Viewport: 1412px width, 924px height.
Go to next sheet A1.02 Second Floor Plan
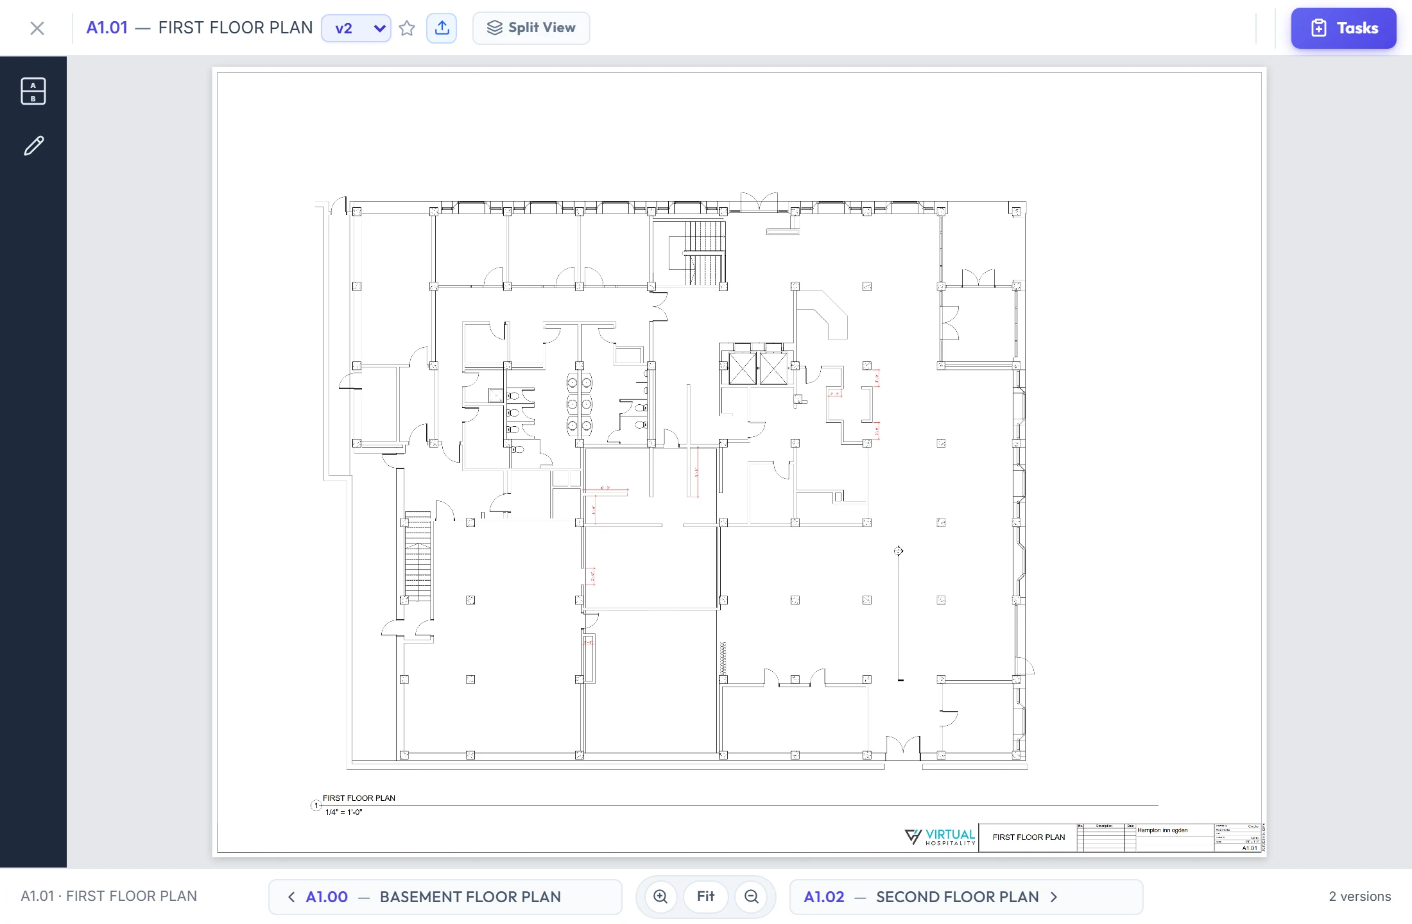click(x=967, y=897)
